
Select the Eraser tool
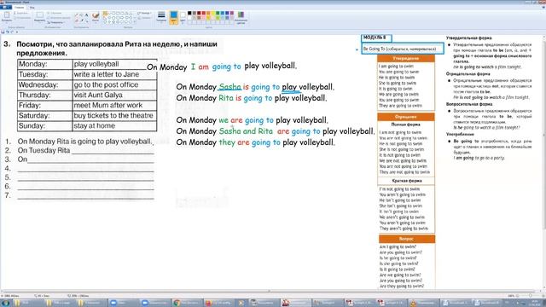[77, 20]
